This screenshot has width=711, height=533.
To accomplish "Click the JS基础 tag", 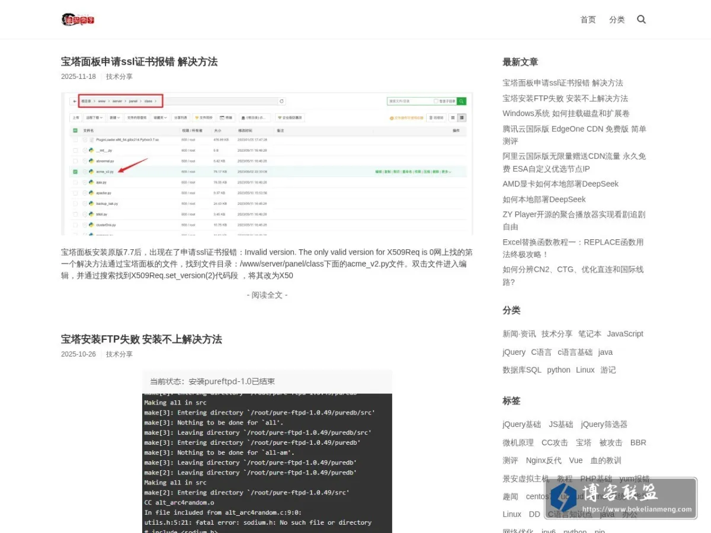I will (x=561, y=425).
